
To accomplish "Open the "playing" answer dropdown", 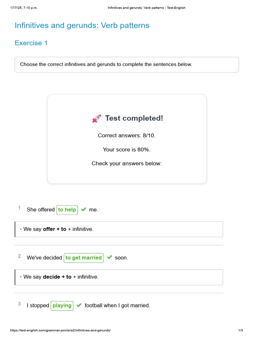I will [62, 306].
